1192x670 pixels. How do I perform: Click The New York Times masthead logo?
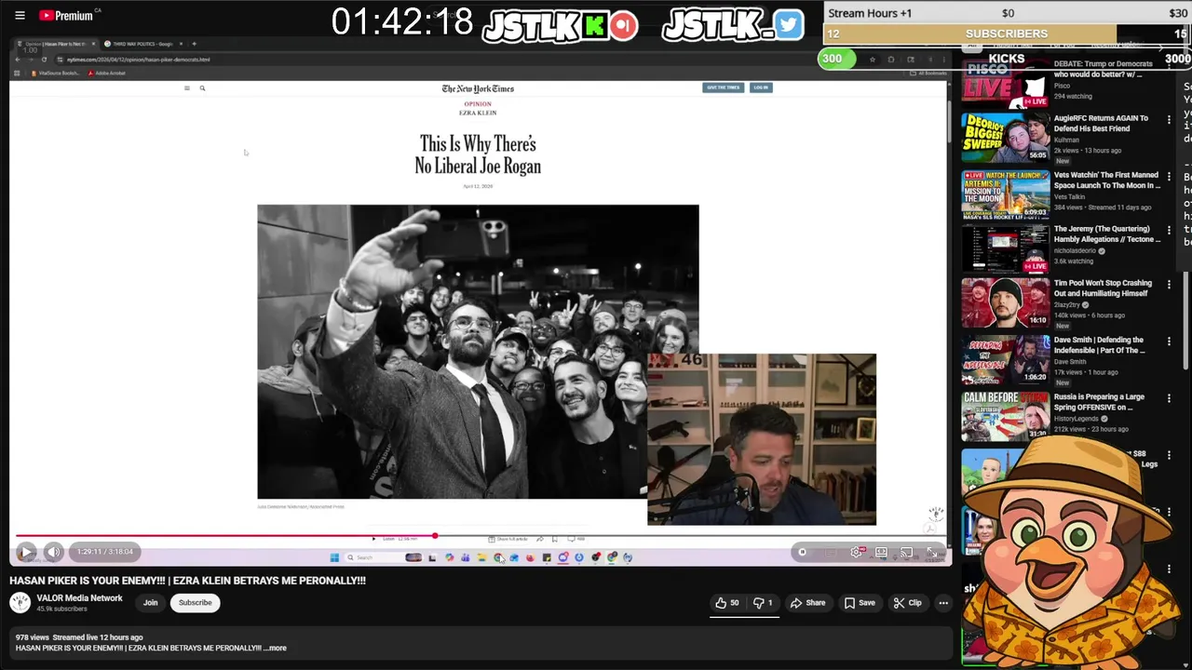tap(478, 88)
